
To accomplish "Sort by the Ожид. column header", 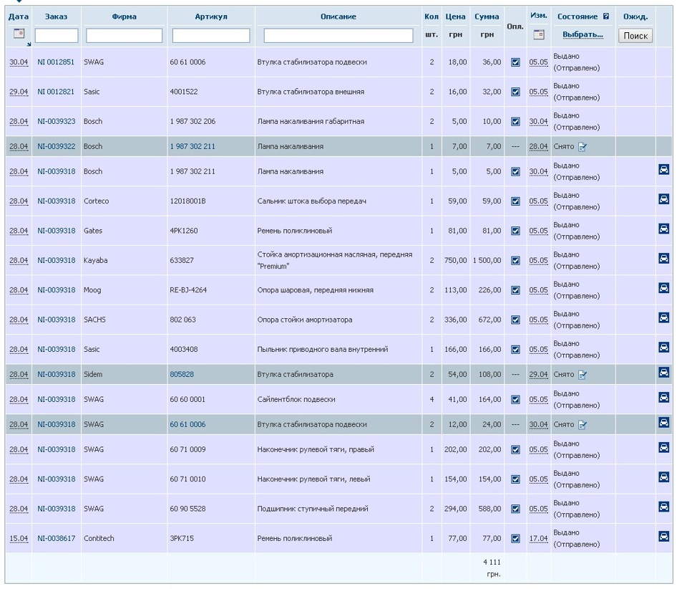I will tap(635, 16).
